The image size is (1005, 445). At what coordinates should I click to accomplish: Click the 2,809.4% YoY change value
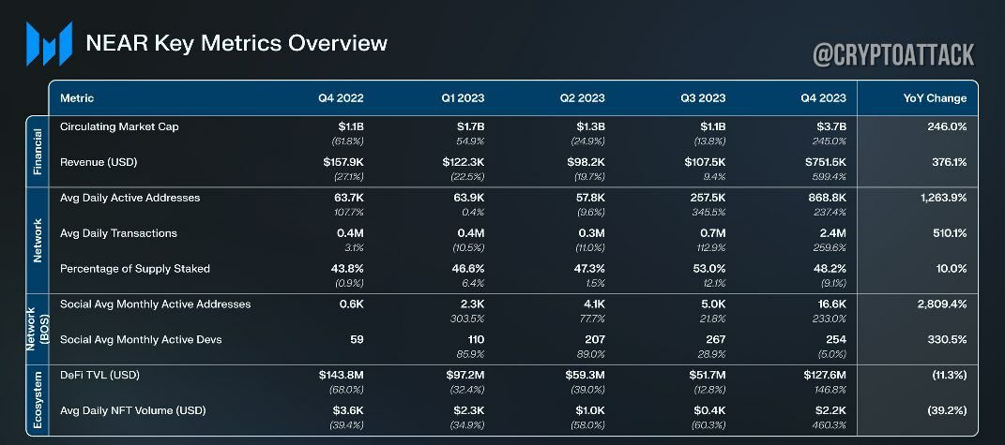[941, 304]
